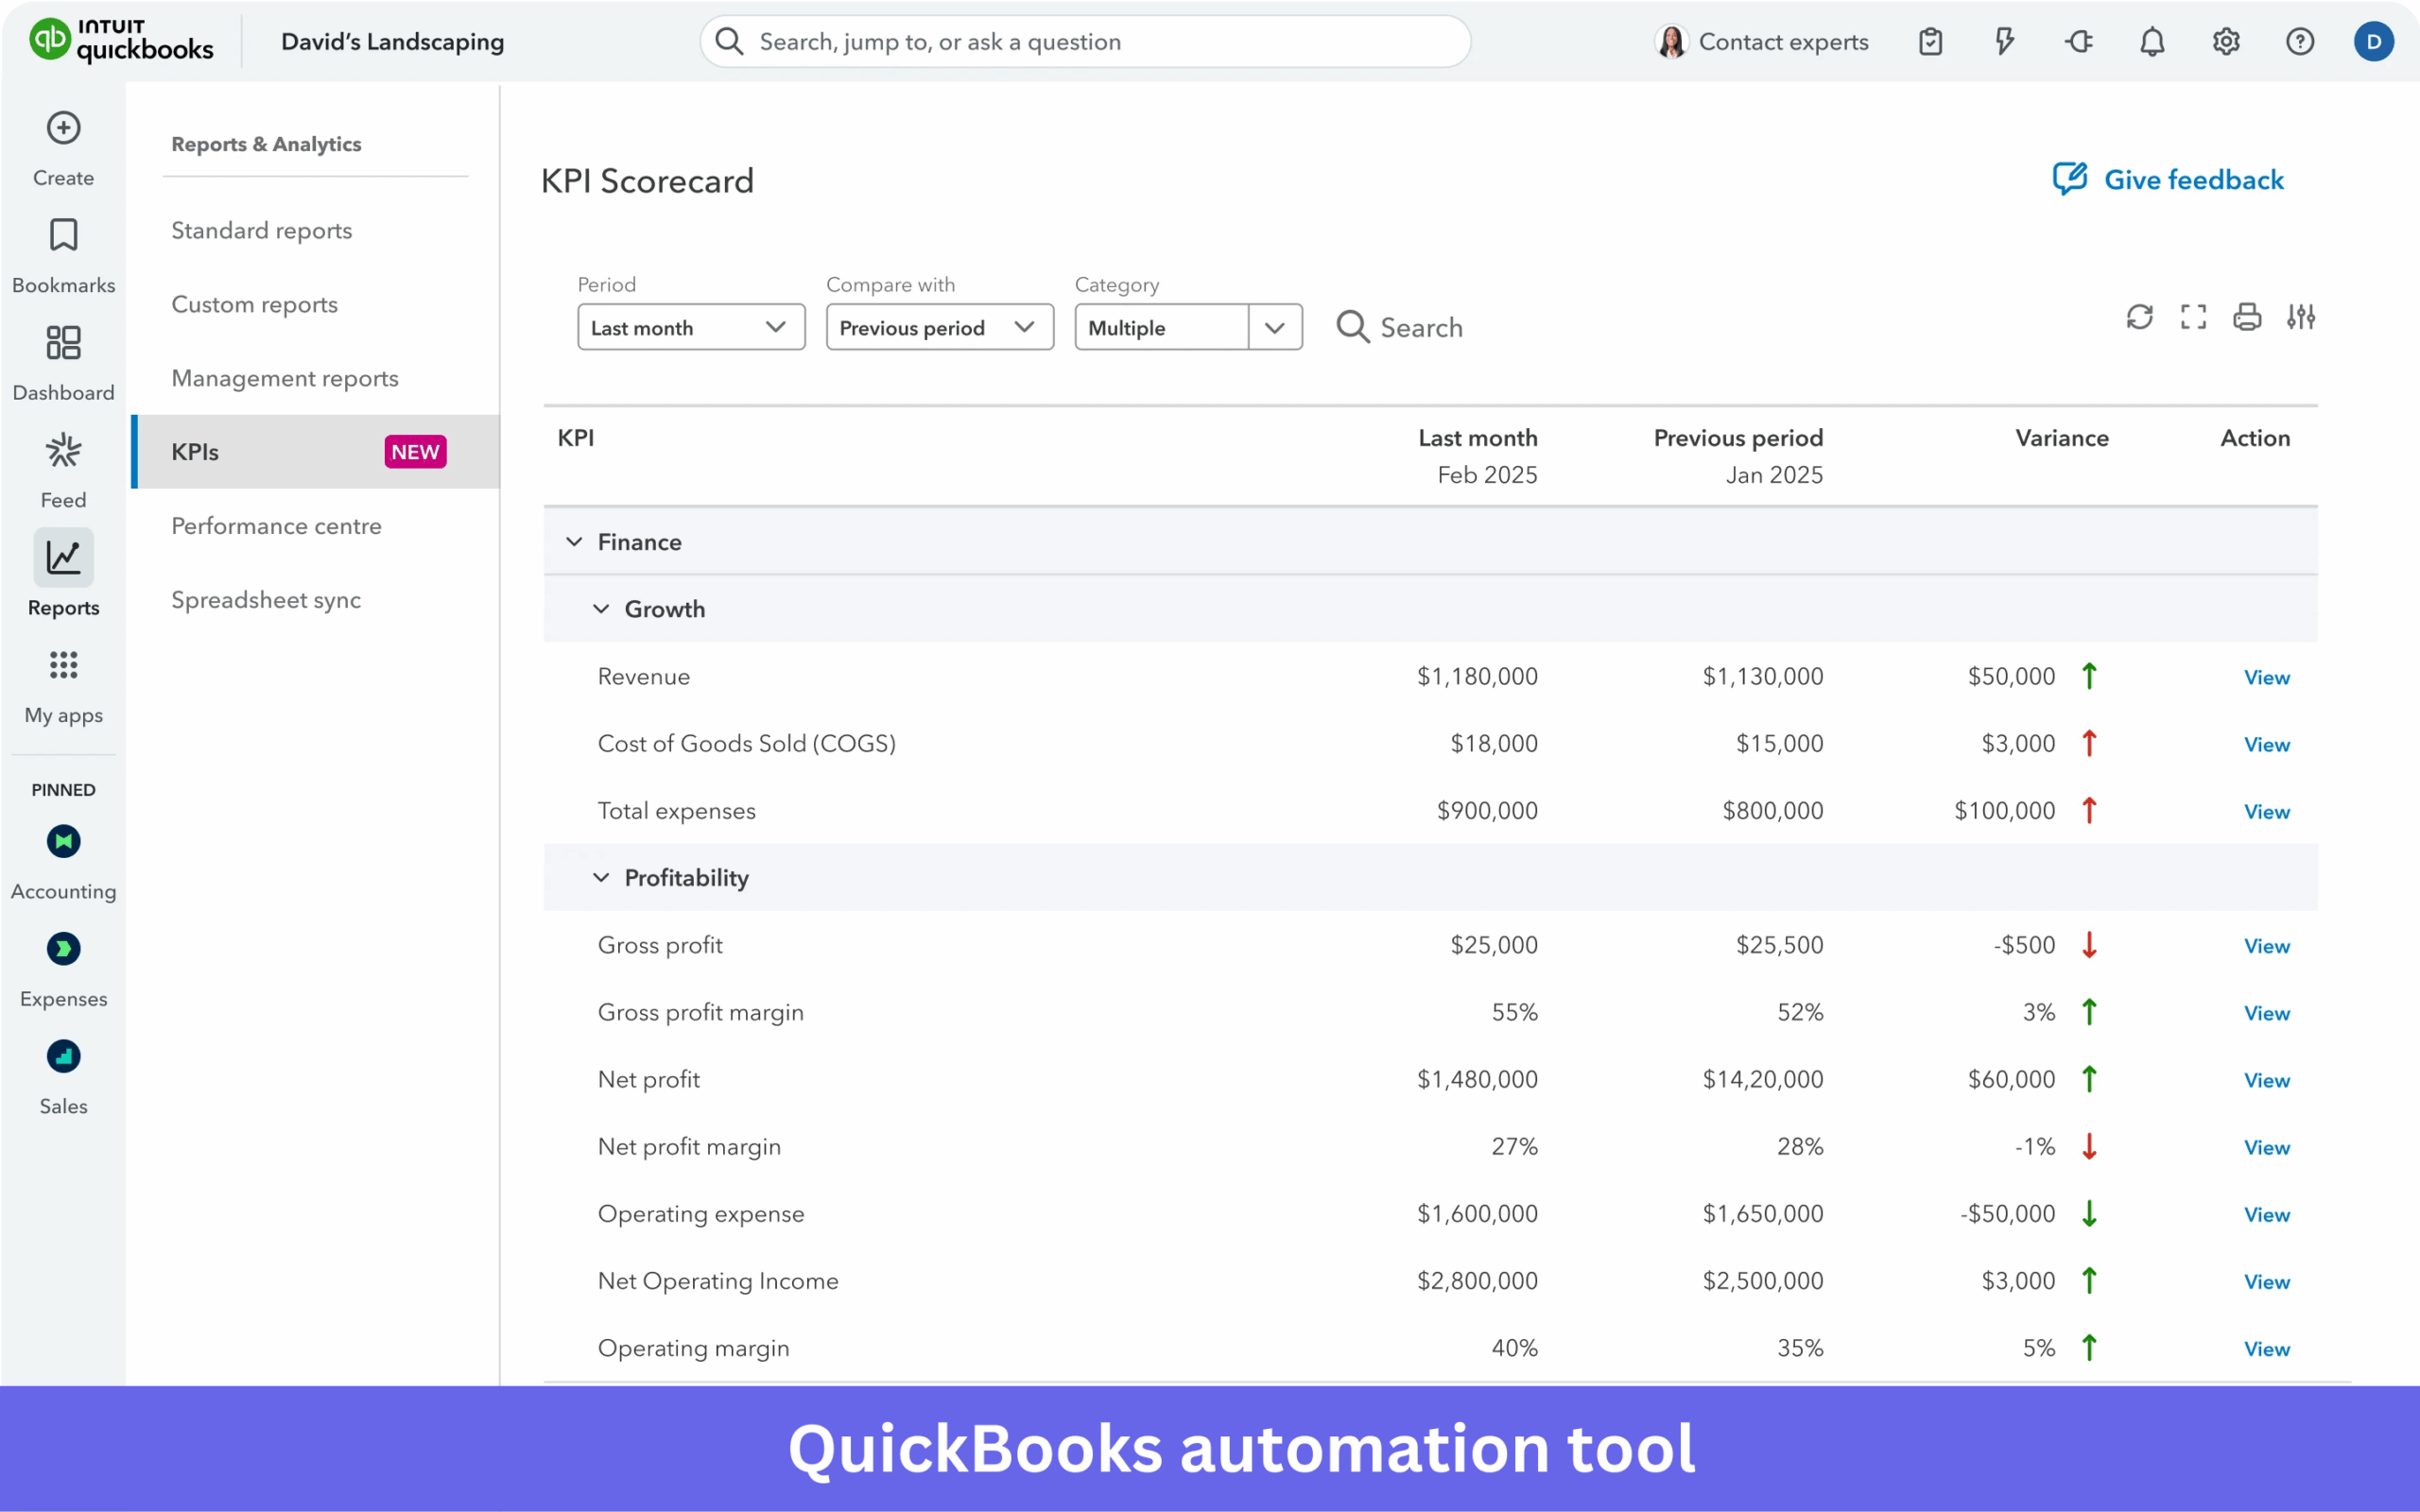Select the Reports chart icon

click(x=63, y=557)
